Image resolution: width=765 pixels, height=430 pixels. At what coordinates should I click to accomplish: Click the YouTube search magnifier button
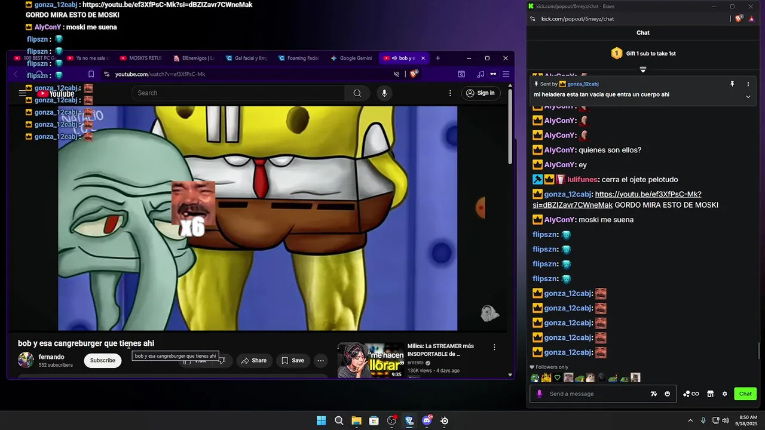(357, 93)
